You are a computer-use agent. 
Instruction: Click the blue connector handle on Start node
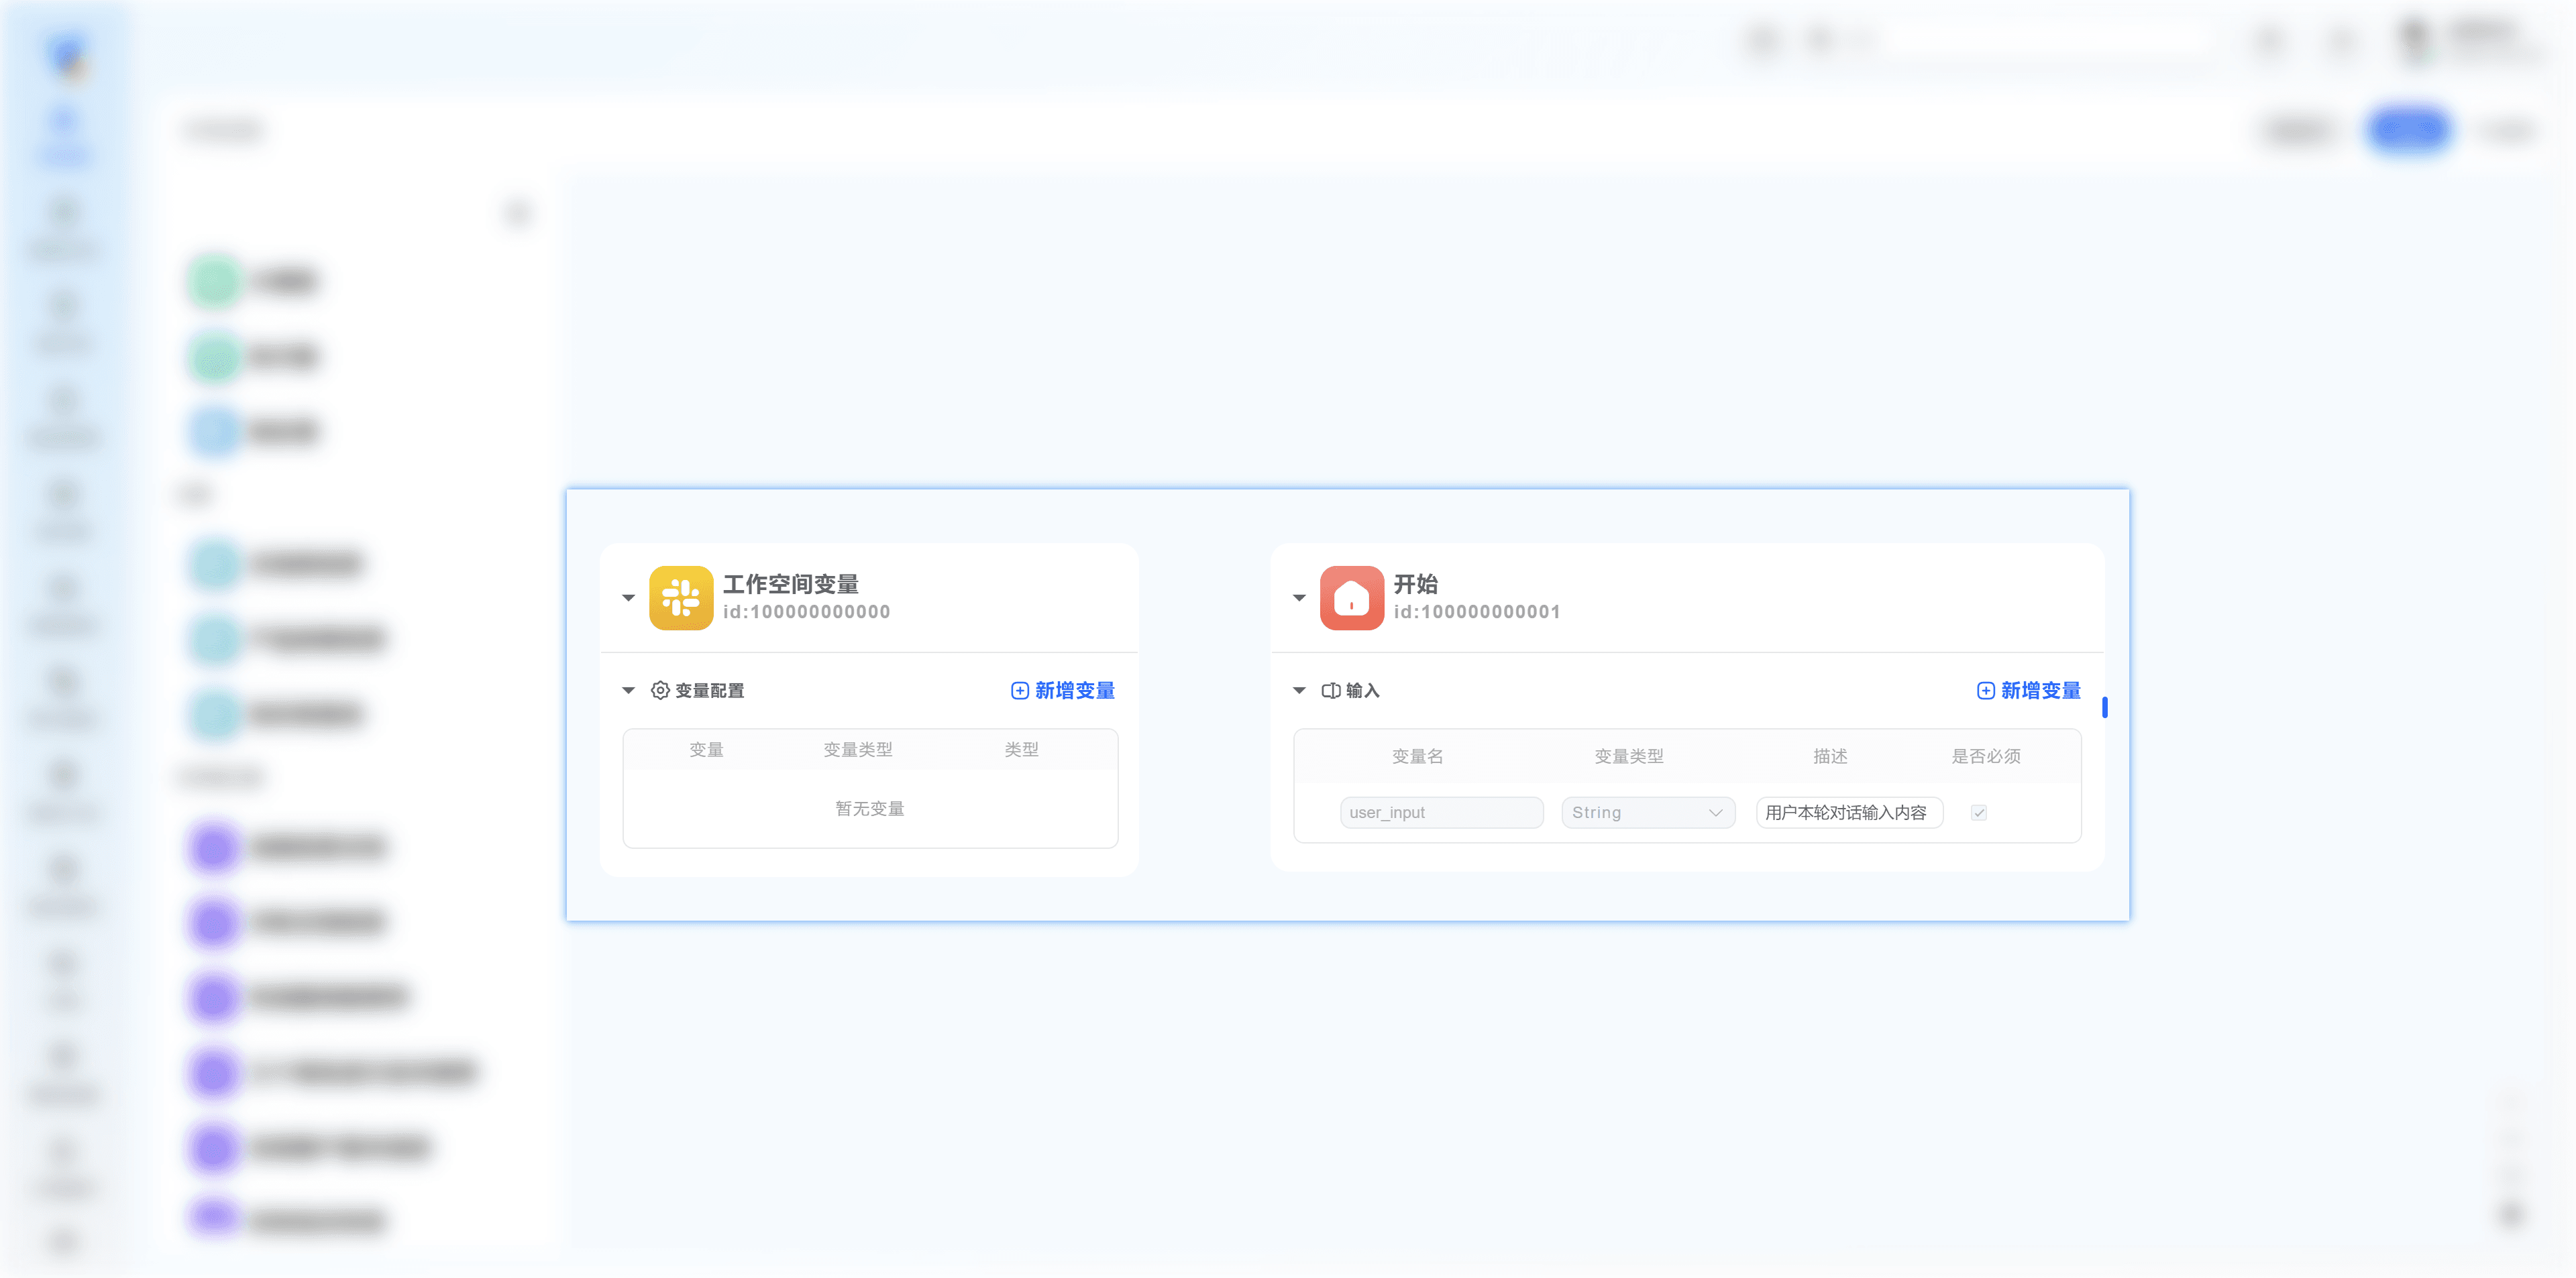2104,707
